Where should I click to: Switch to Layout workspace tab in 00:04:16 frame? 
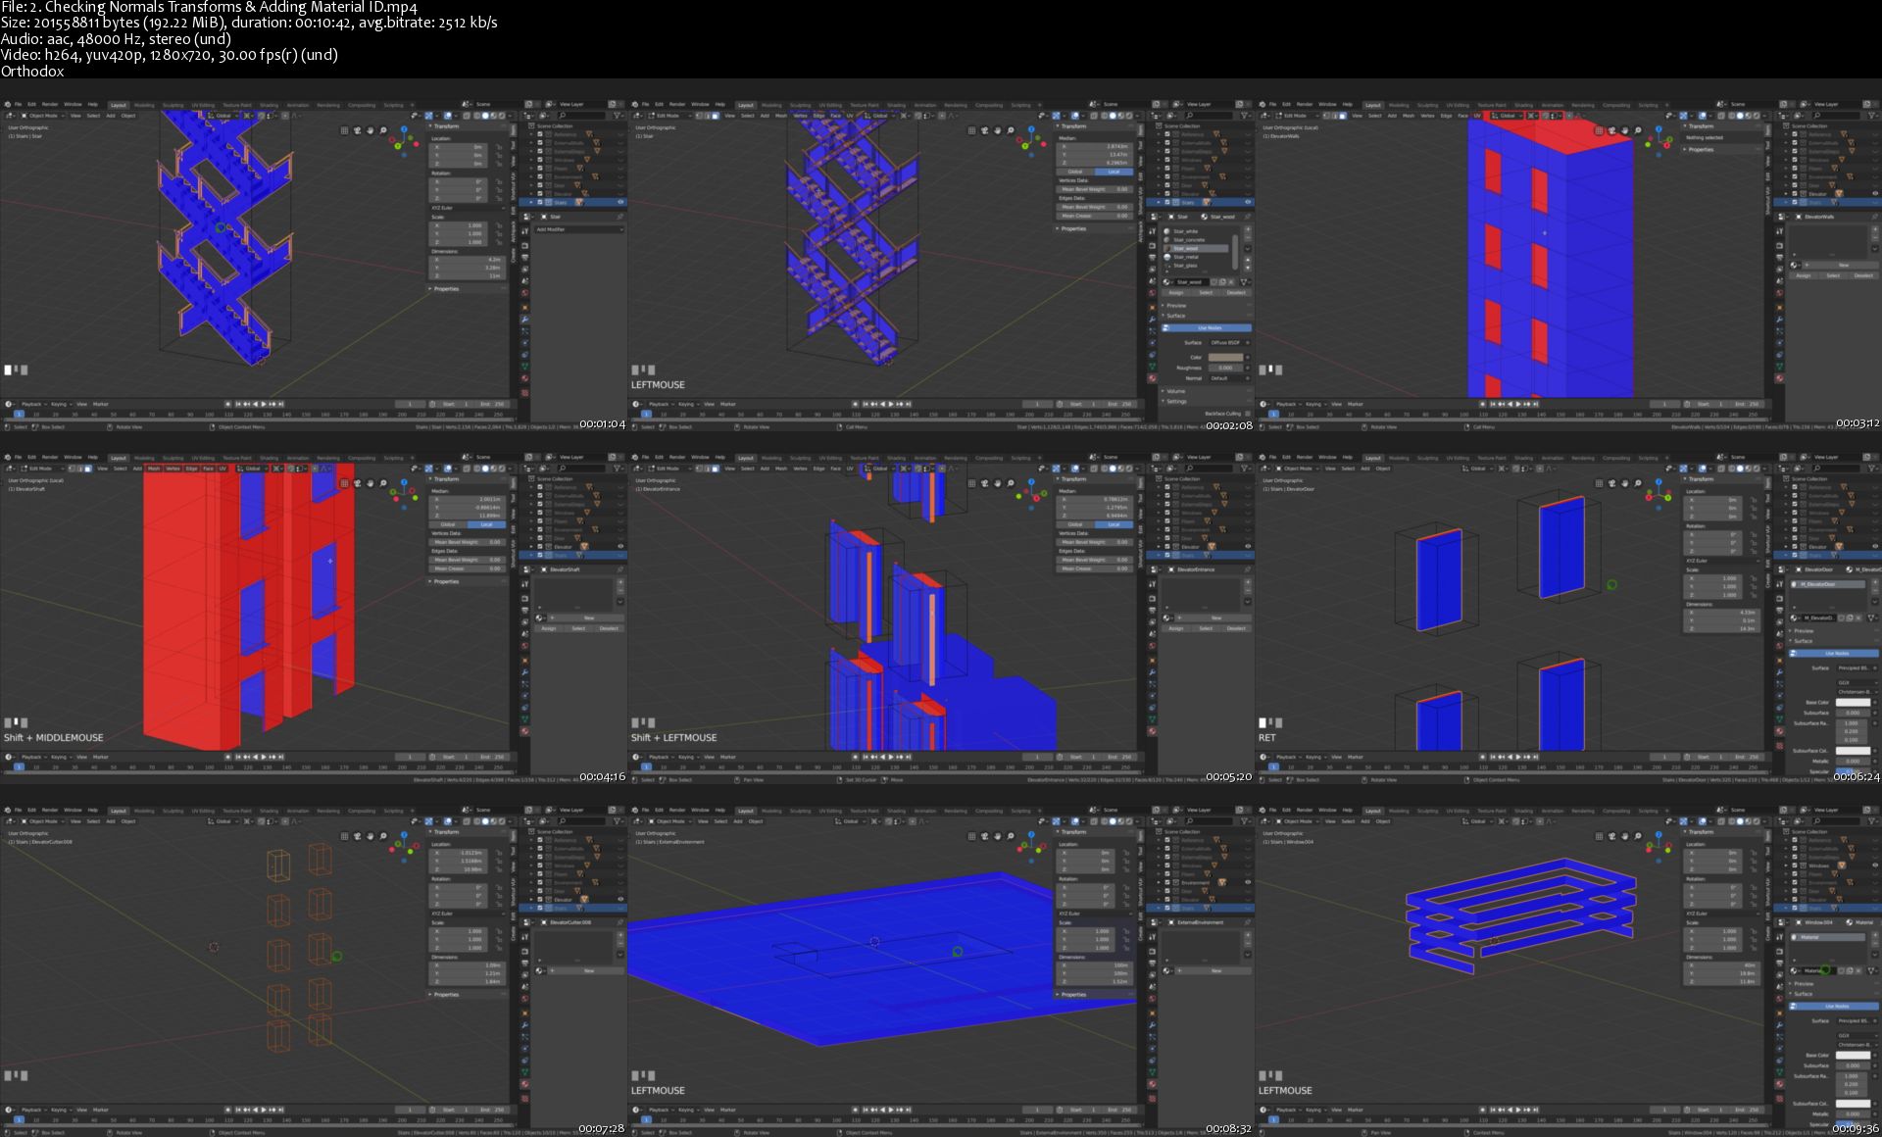(x=119, y=458)
